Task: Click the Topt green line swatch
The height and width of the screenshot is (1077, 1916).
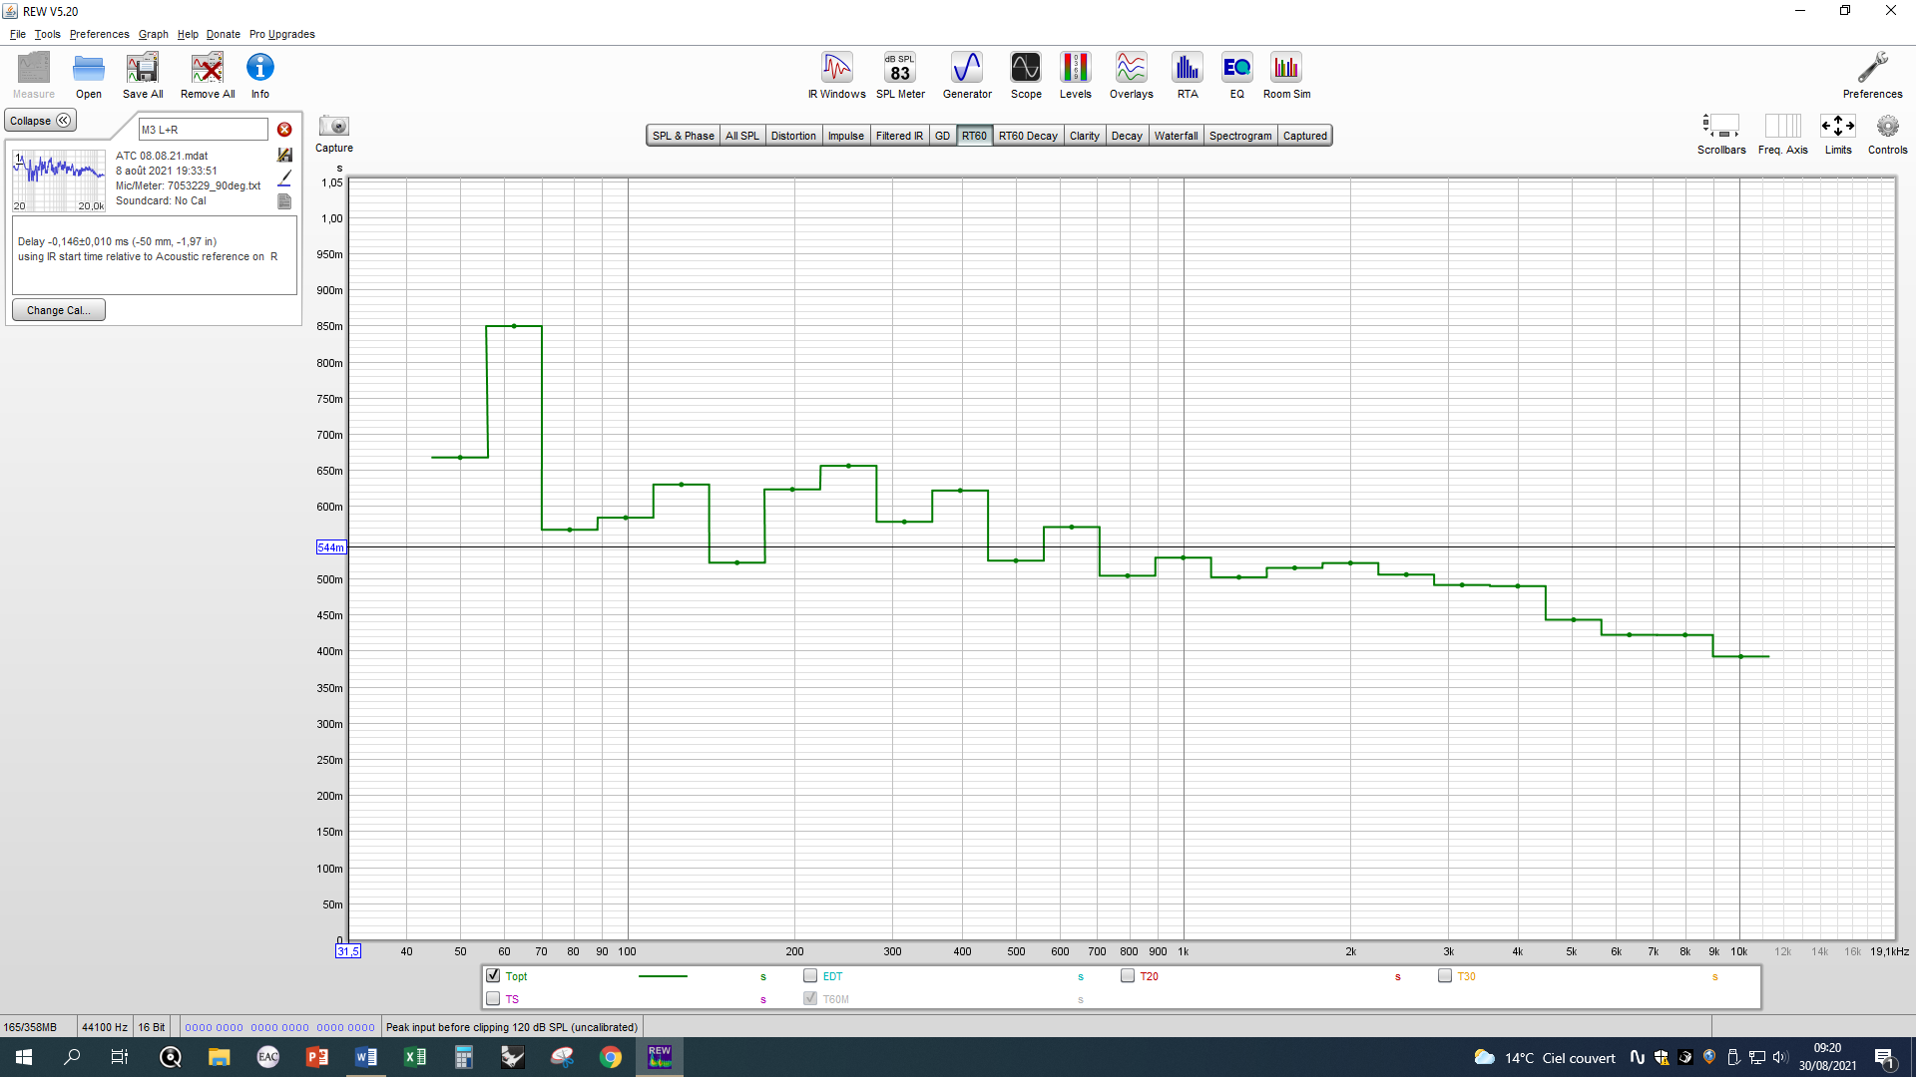Action: click(x=663, y=976)
